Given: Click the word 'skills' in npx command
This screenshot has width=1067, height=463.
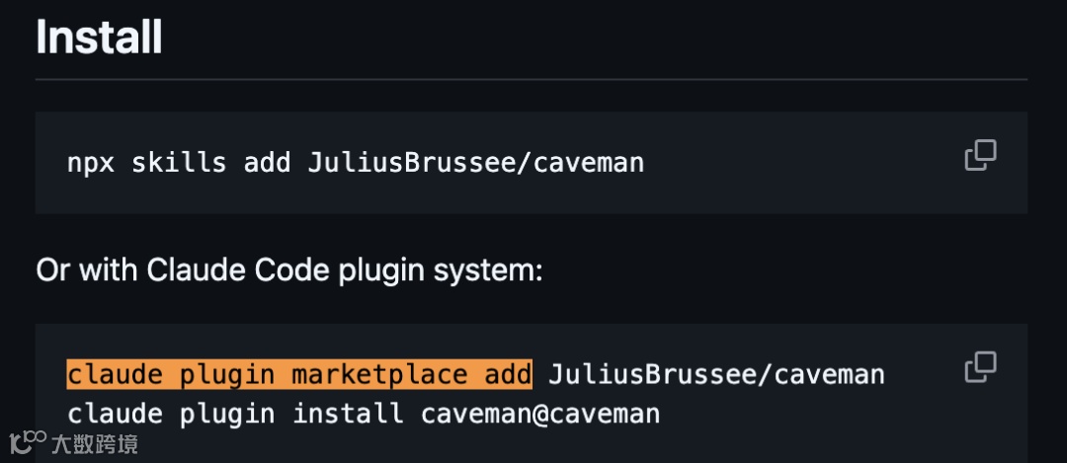Looking at the screenshot, I should pyautogui.click(x=179, y=163).
